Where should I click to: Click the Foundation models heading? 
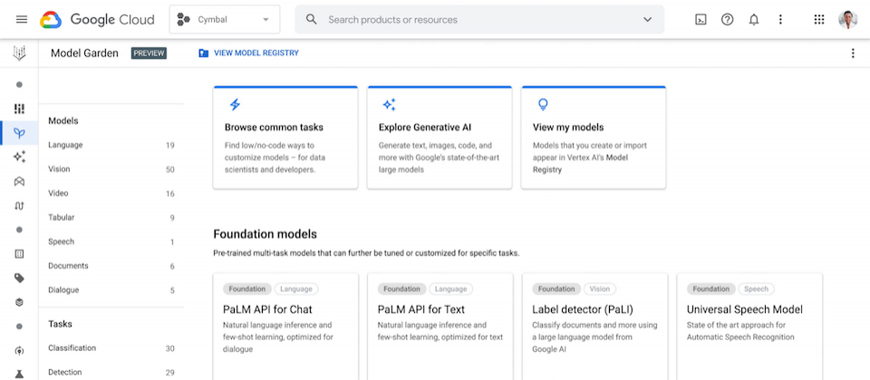pyautogui.click(x=266, y=234)
